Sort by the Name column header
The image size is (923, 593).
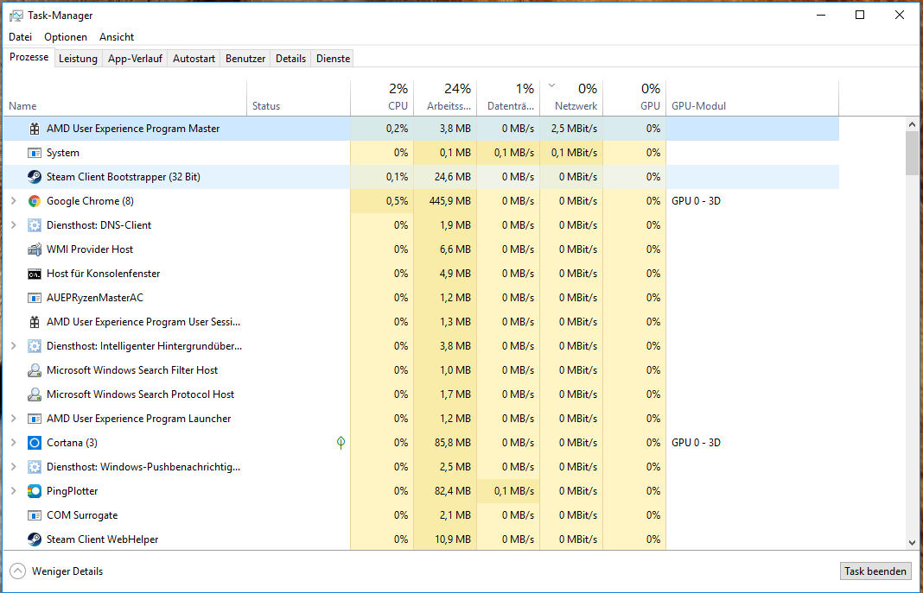124,98
